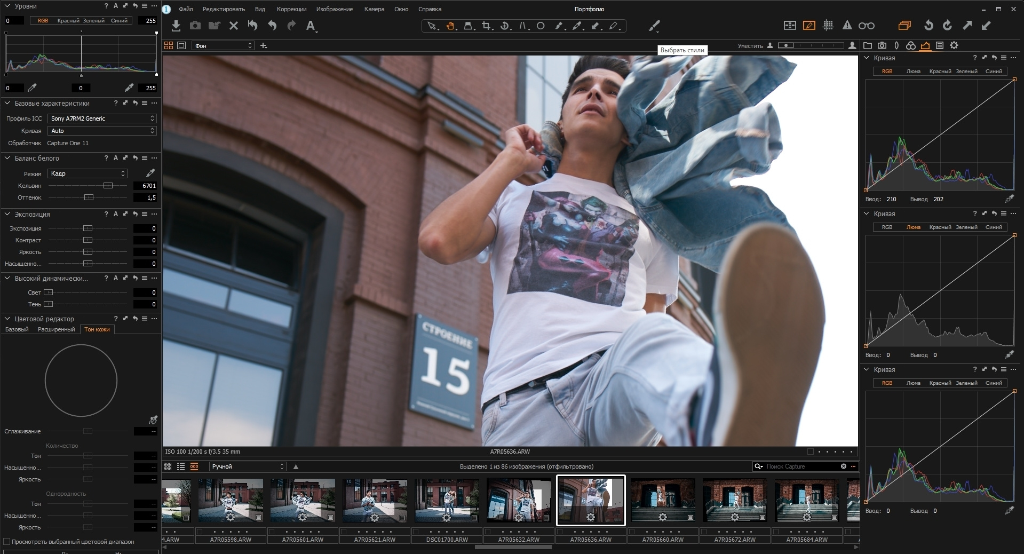1024x554 pixels.
Task: Open the white balance mode dropdown
Action: [x=88, y=173]
